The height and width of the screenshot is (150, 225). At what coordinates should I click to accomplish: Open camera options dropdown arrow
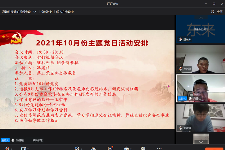28,149
